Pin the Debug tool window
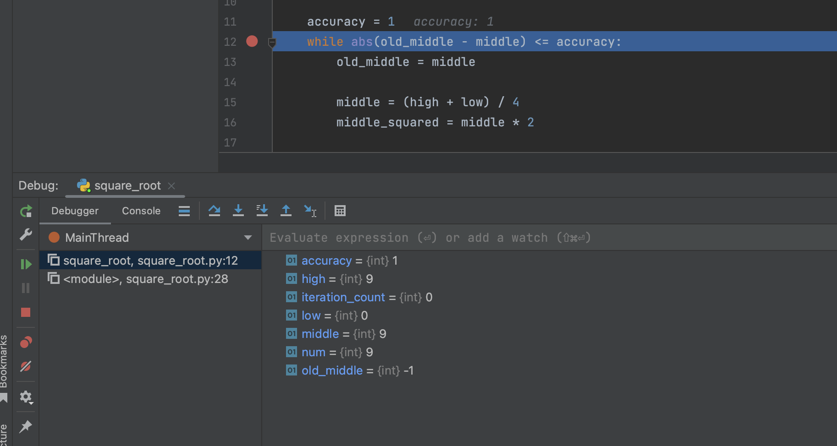Image resolution: width=837 pixels, height=446 pixels. pyautogui.click(x=26, y=427)
